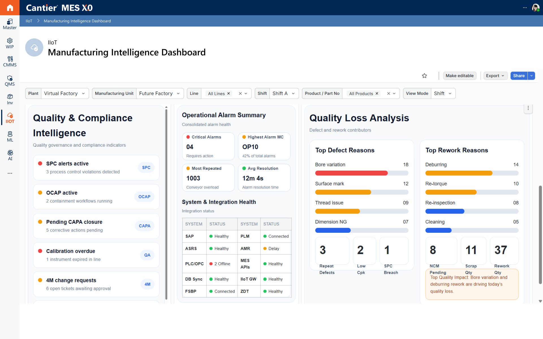Favorite the dashboard with the star icon
Viewport: 543px width, 339px height.
click(x=424, y=76)
